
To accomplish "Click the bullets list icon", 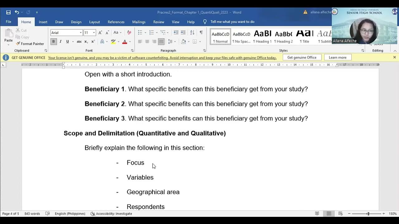I will pyautogui.click(x=140, y=33).
